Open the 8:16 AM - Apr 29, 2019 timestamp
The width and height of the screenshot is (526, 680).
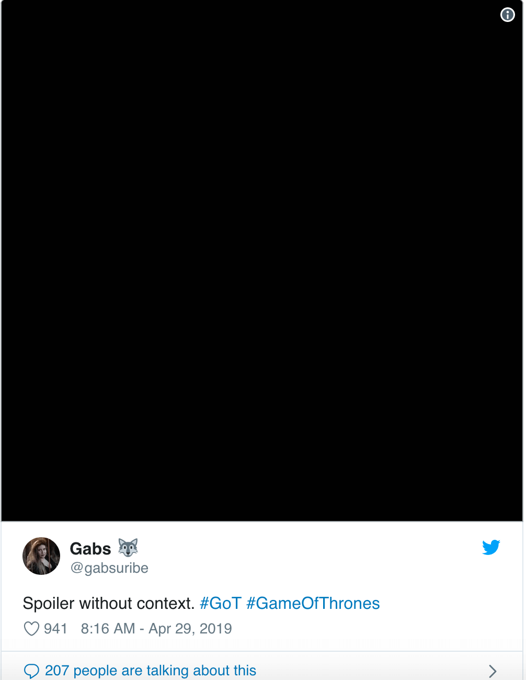pos(156,628)
